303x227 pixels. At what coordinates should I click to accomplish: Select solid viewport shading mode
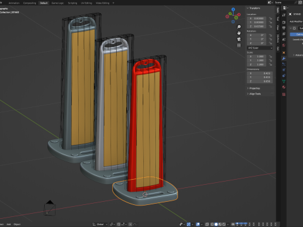tap(216, 224)
